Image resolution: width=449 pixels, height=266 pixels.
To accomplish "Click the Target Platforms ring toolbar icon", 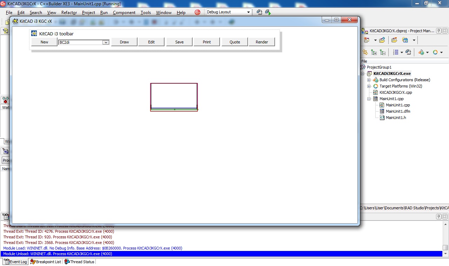I will (x=435, y=52).
